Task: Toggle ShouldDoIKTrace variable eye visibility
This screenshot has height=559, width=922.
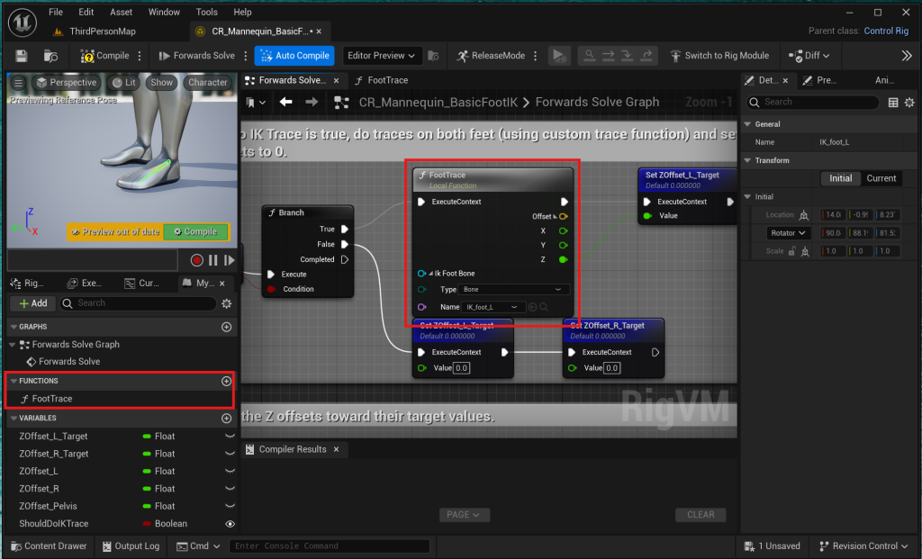Action: 230,524
